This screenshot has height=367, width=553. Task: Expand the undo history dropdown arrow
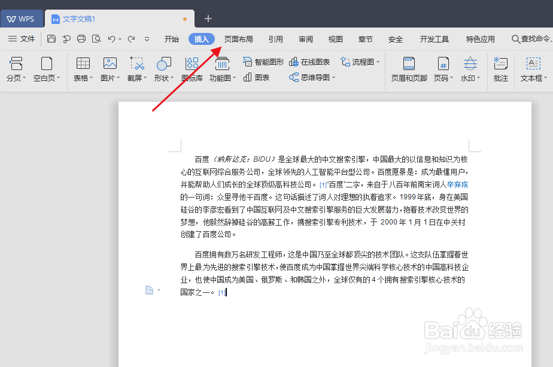120,39
